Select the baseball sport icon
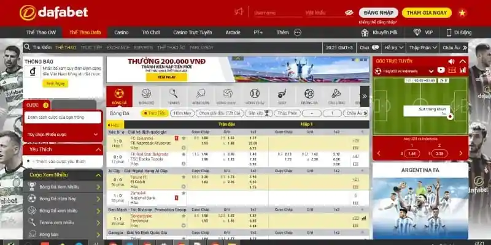491x245 pixels. pos(255,96)
